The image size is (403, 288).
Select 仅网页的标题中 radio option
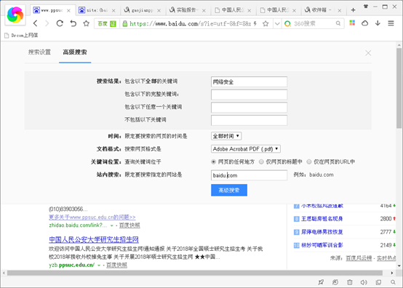261,161
